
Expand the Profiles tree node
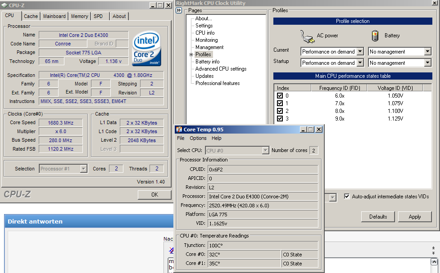191,55
